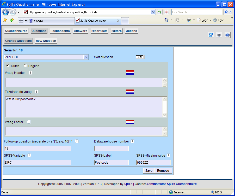
Task: Open the Questionnaires menu
Action: [x=16, y=31]
